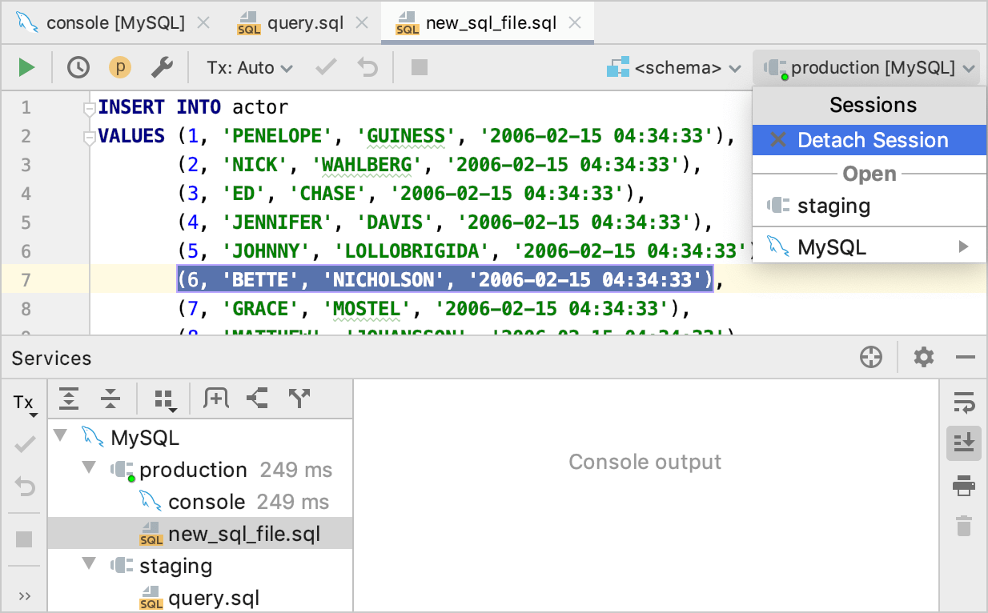This screenshot has height=613, width=988.
Task: Open Services gear settings menu
Action: (x=924, y=358)
